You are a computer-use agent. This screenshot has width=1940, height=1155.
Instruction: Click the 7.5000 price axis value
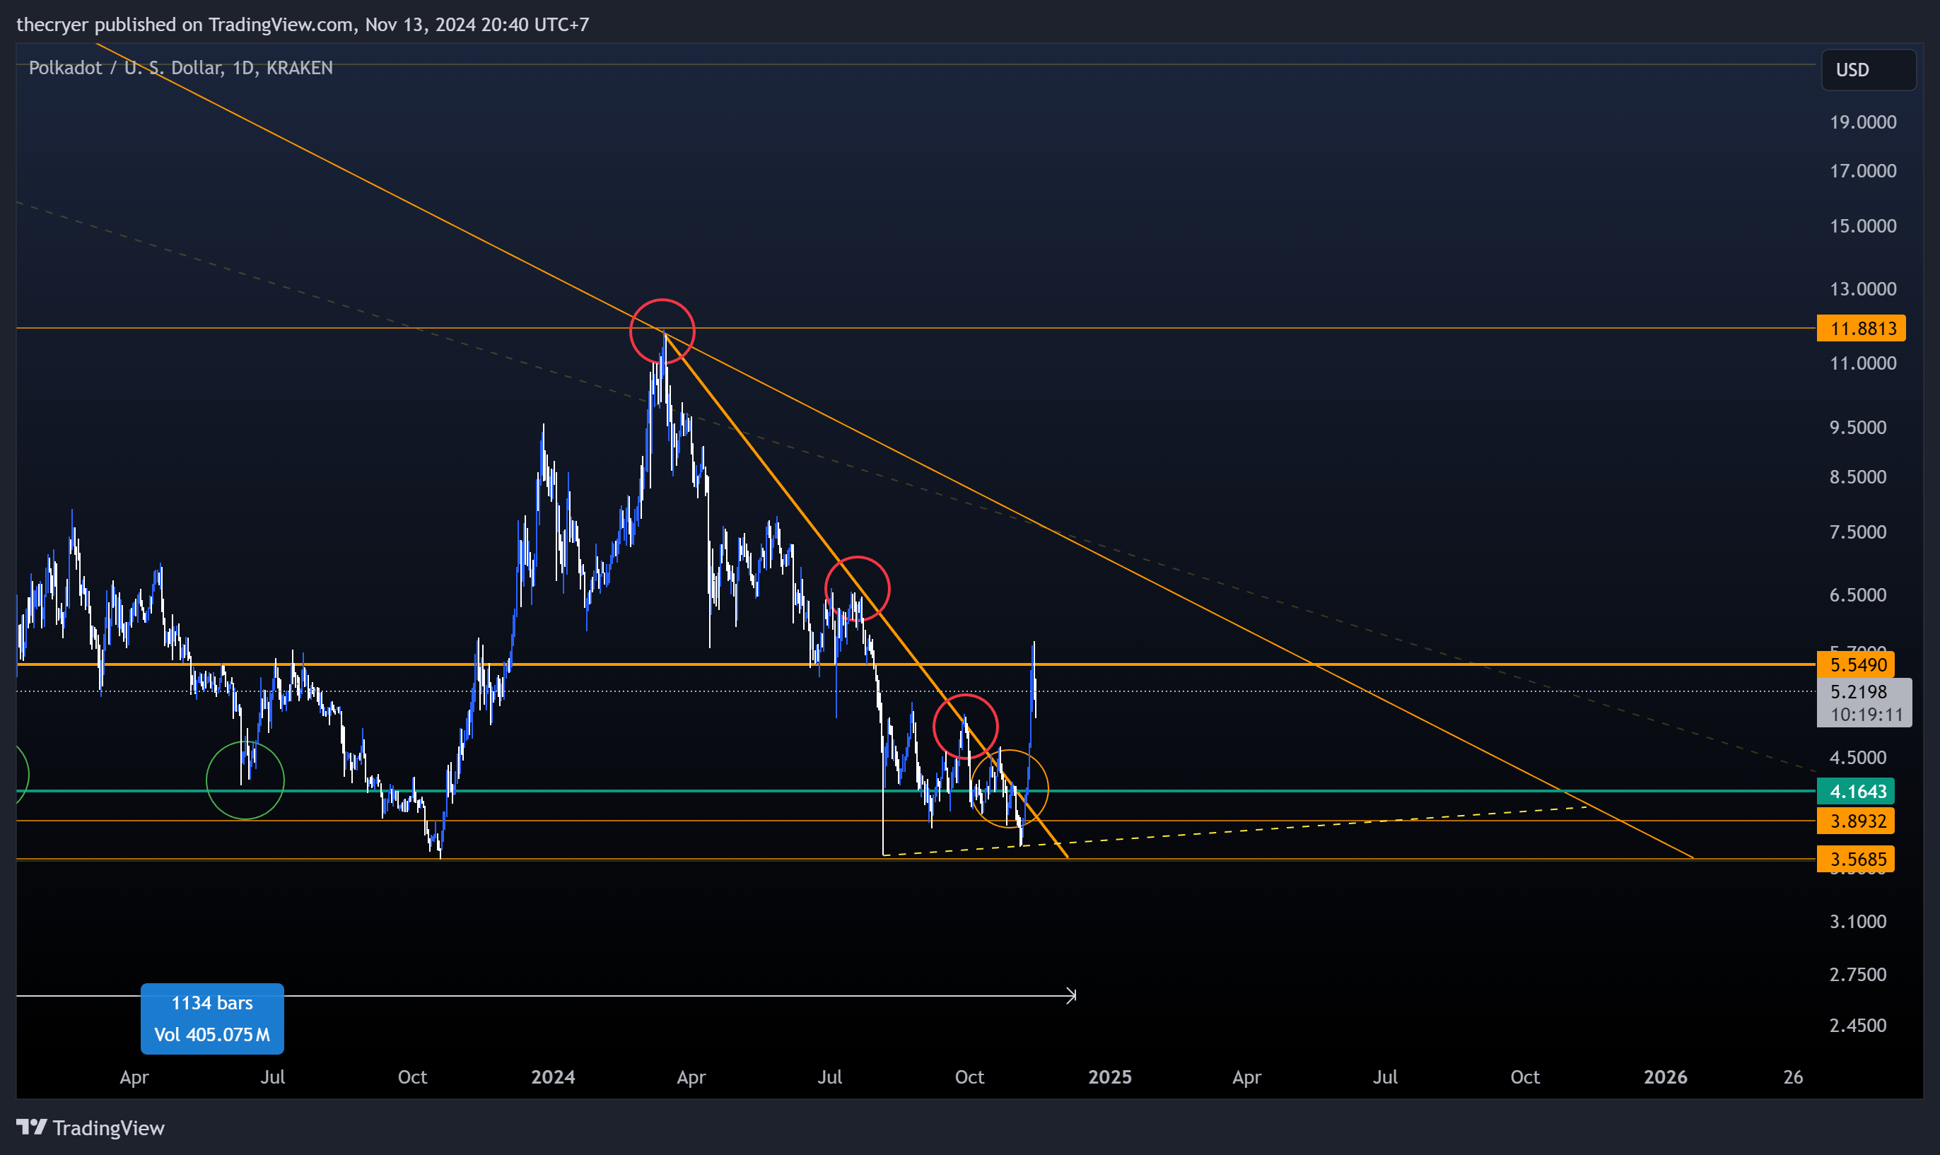[x=1857, y=532]
